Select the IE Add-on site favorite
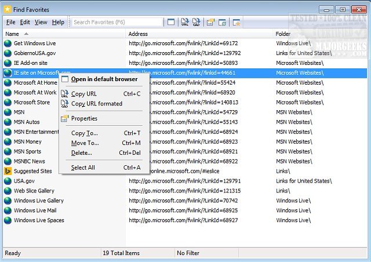 (x=31, y=63)
